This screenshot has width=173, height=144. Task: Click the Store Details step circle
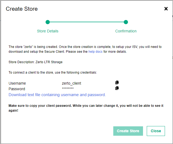click(x=48, y=22)
